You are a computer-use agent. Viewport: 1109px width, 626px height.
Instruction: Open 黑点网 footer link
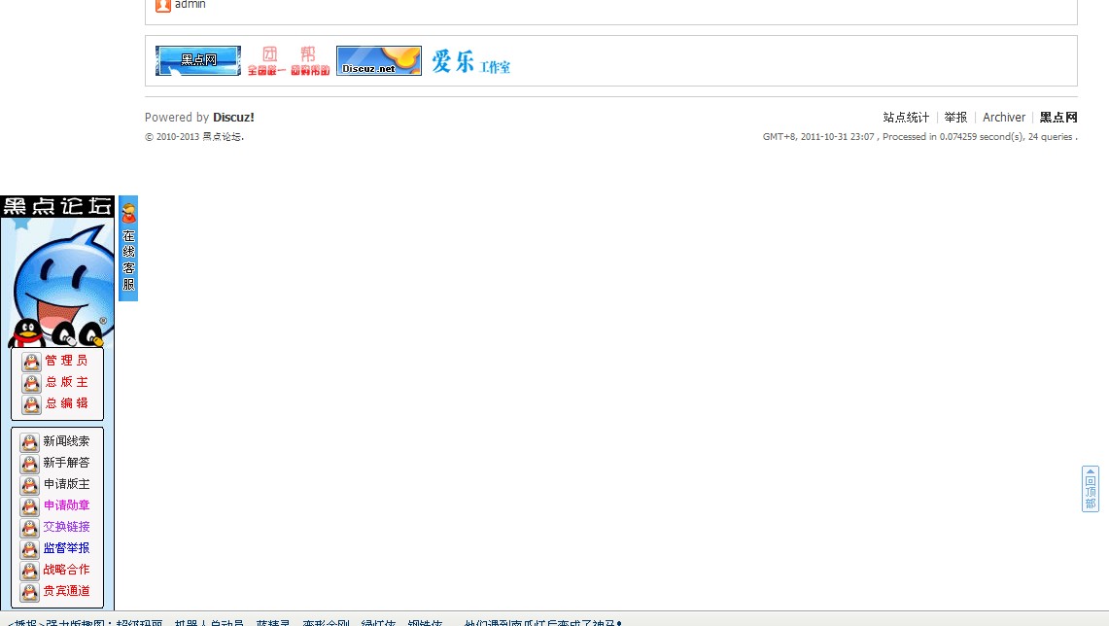coord(1058,118)
